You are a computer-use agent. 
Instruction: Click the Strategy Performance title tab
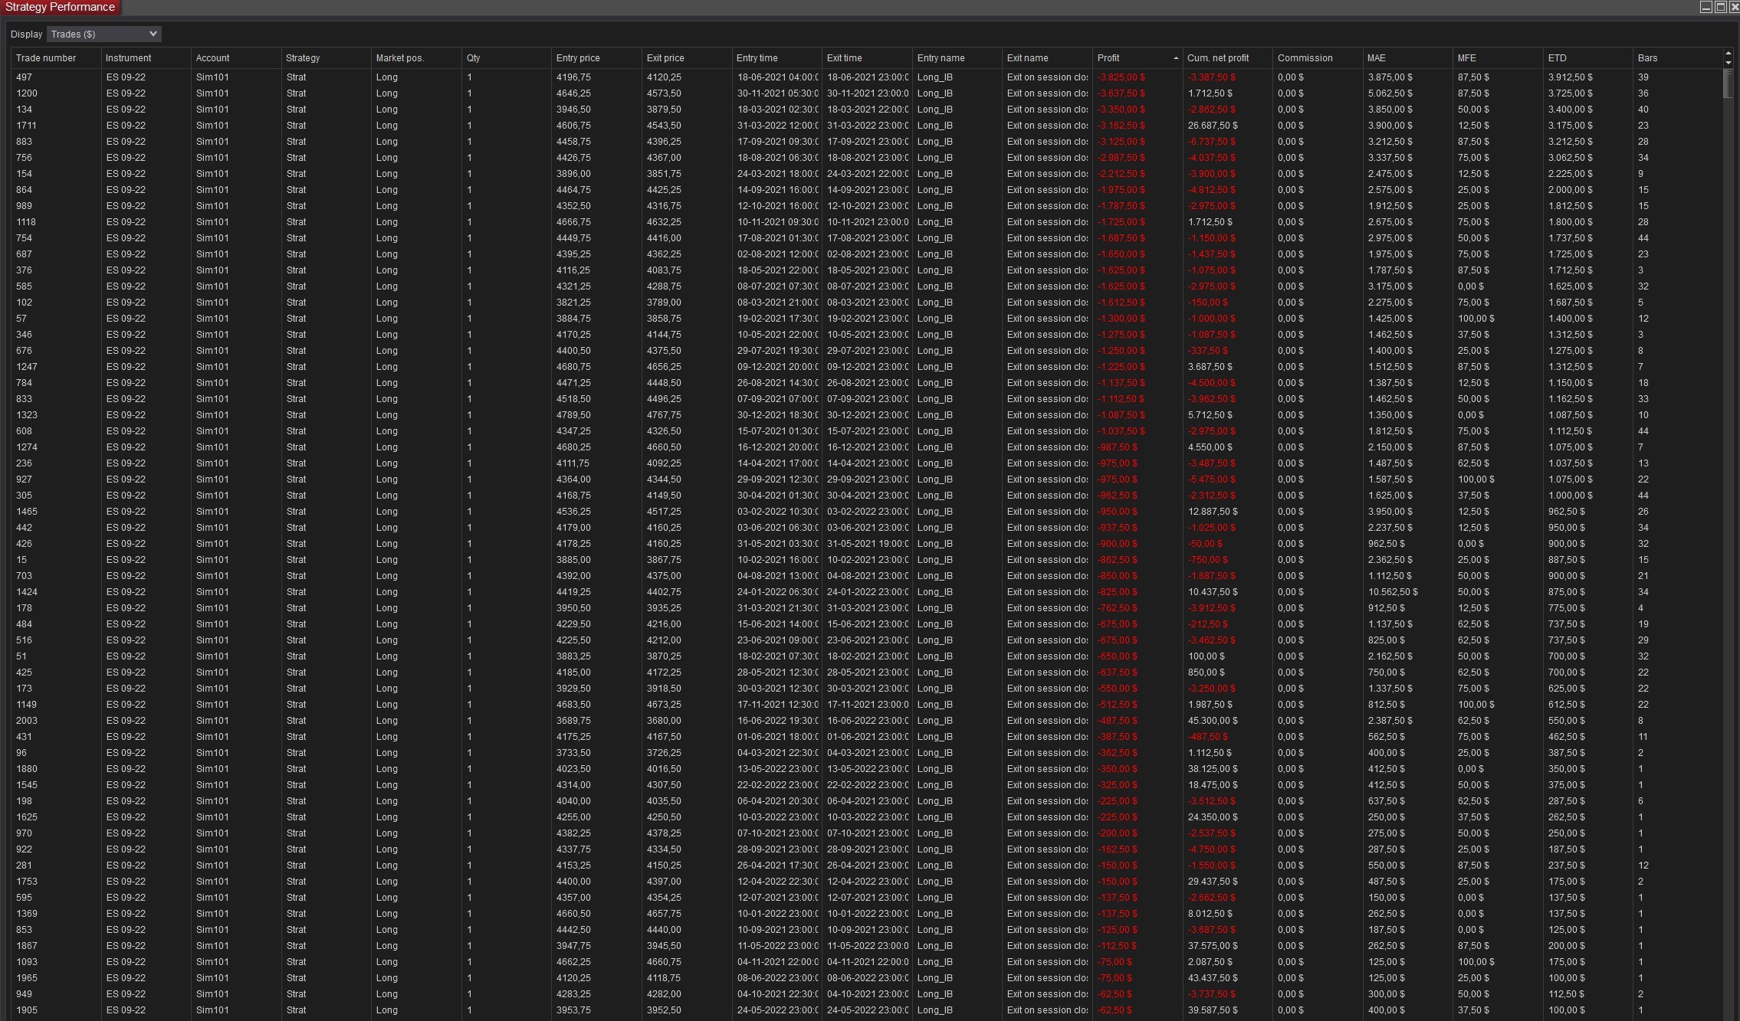60,7
